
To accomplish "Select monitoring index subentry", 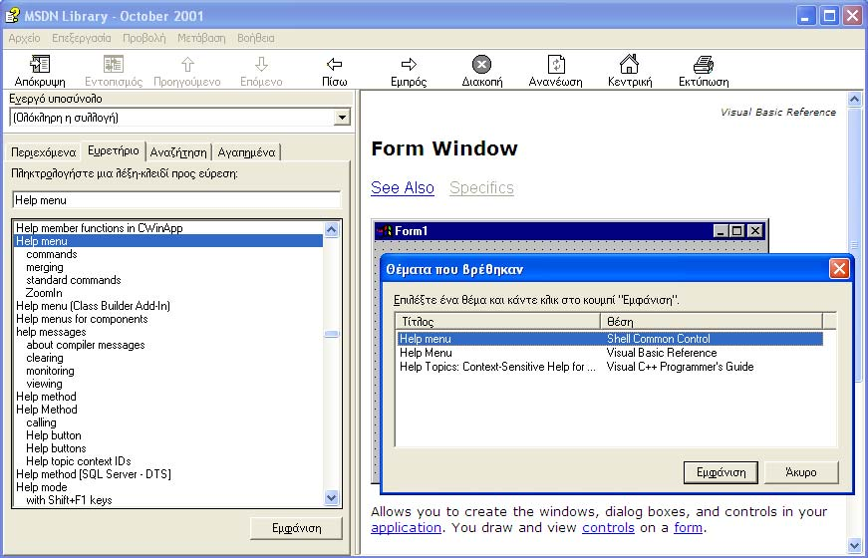I will 50,371.
